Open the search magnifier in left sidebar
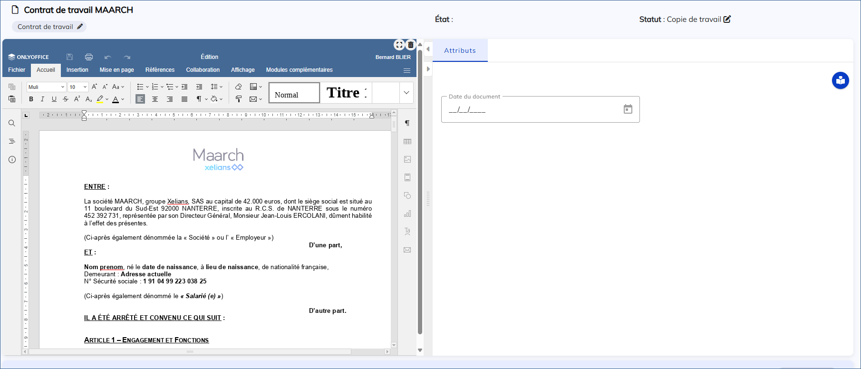This screenshot has height=369, width=861. point(12,123)
